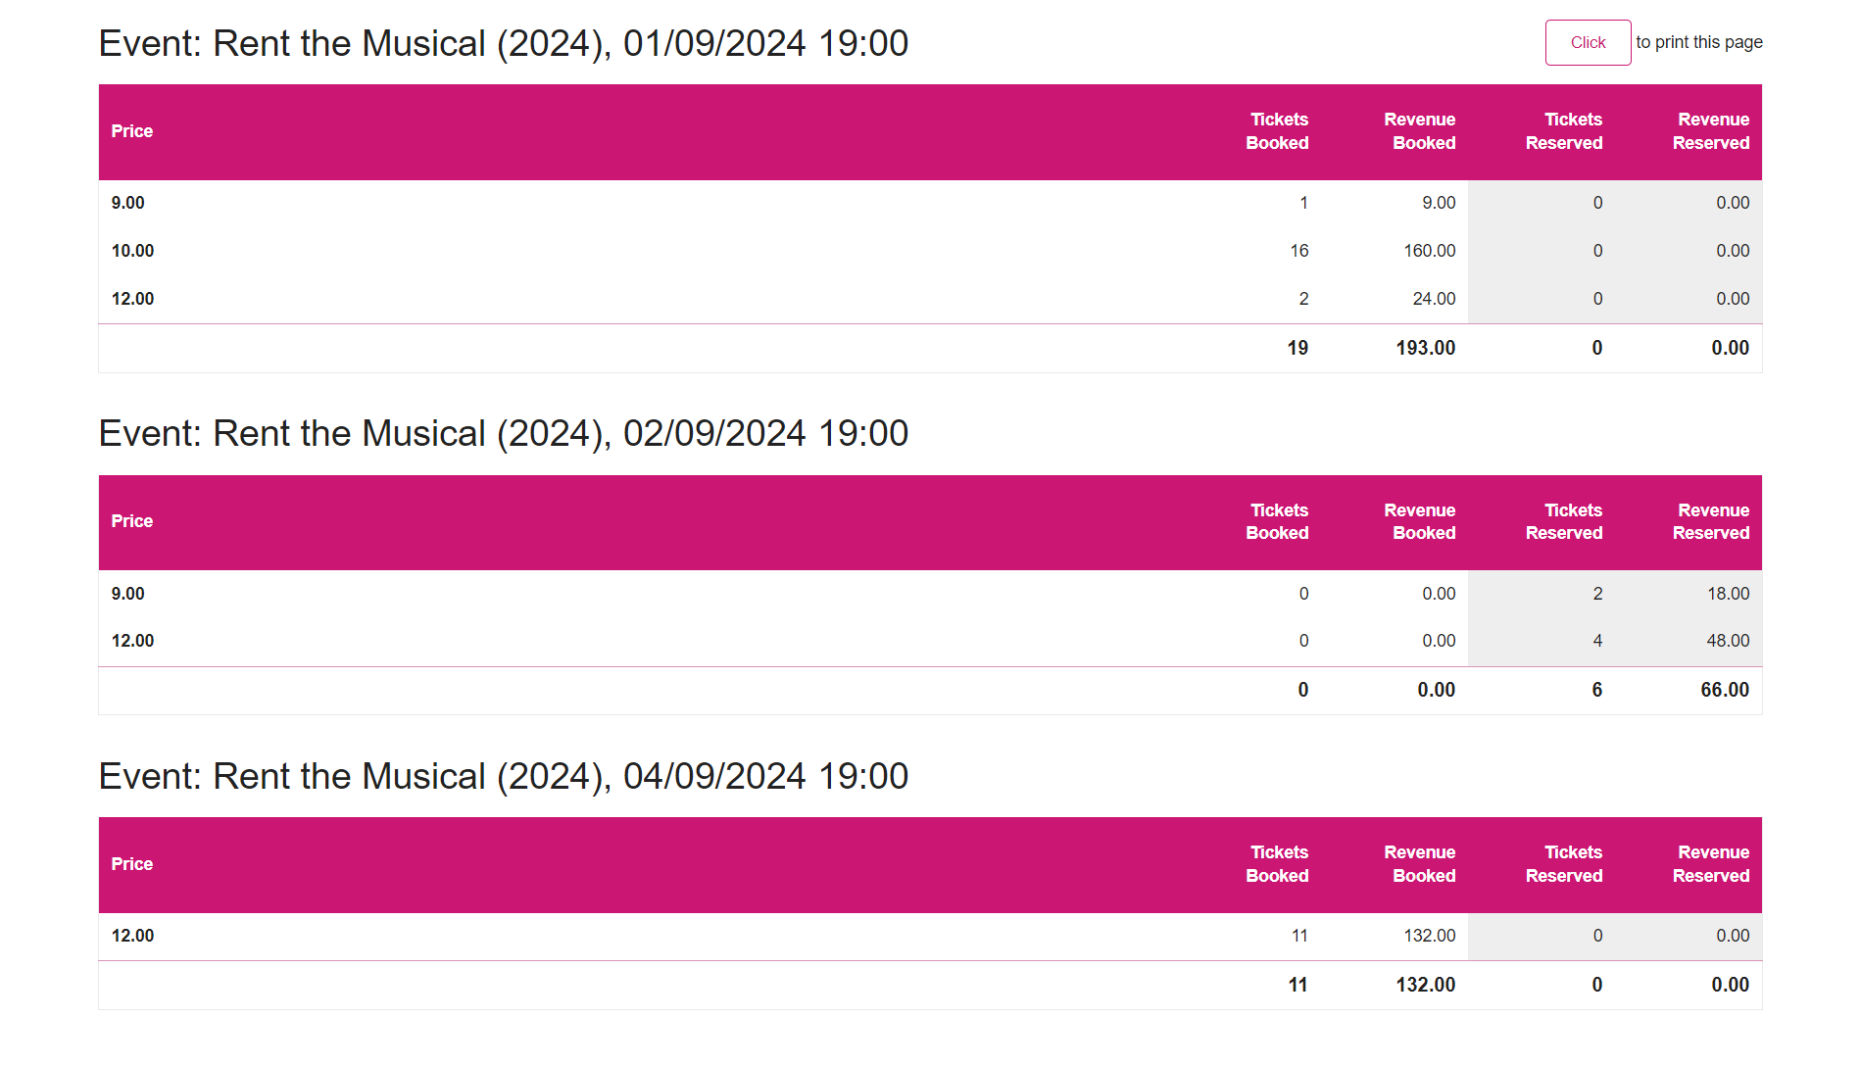Select the 12.00 row showing 11 tickets booked
The height and width of the screenshot is (1066, 1860).
click(686, 936)
